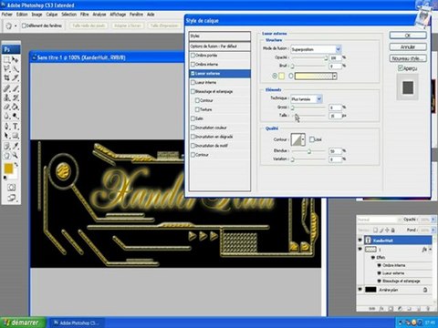
Task: Select the Healing Brush tool
Action: [6, 88]
